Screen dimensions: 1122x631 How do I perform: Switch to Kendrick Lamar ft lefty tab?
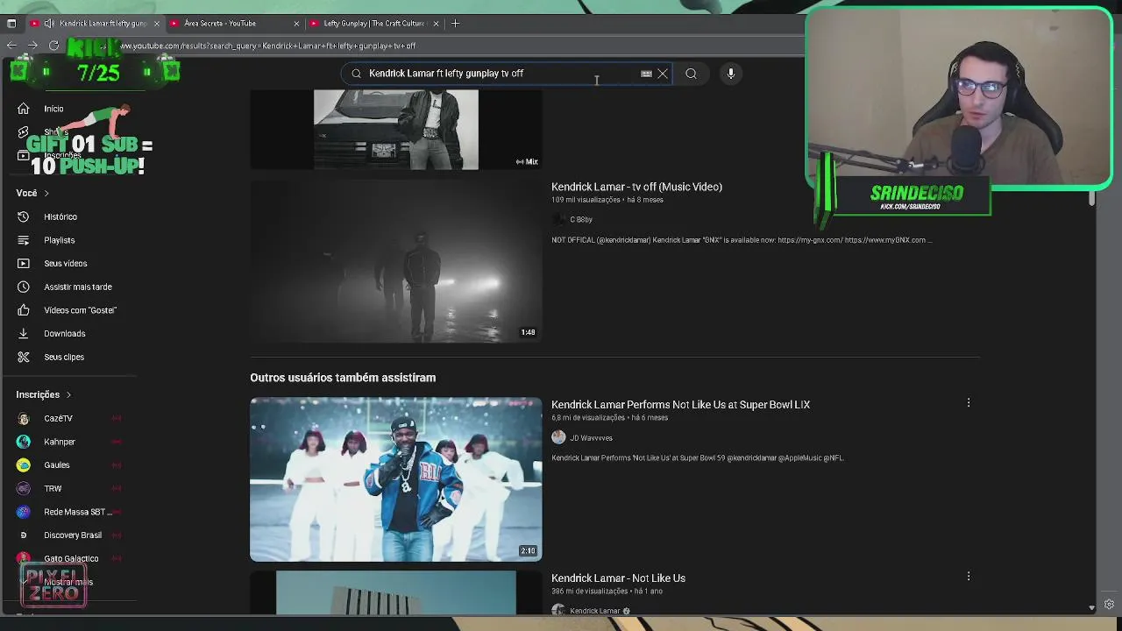(95, 23)
